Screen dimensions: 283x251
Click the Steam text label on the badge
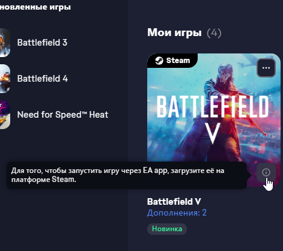click(x=178, y=61)
